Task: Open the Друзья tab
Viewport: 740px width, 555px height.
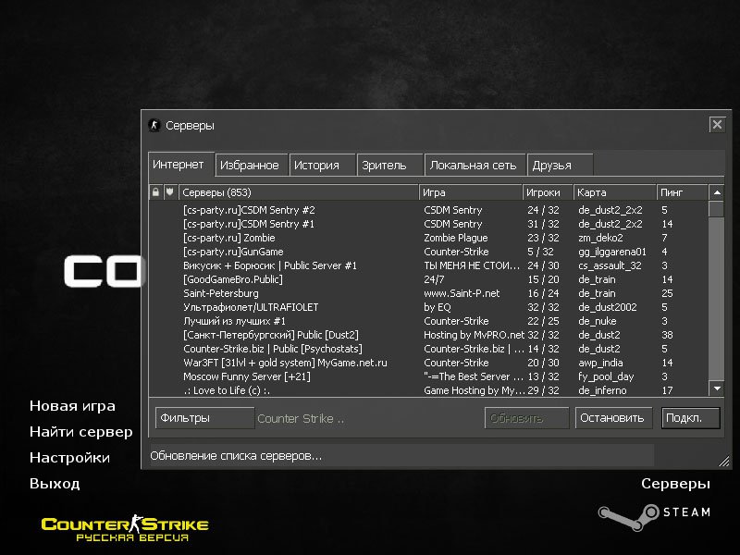Action: pos(560,166)
